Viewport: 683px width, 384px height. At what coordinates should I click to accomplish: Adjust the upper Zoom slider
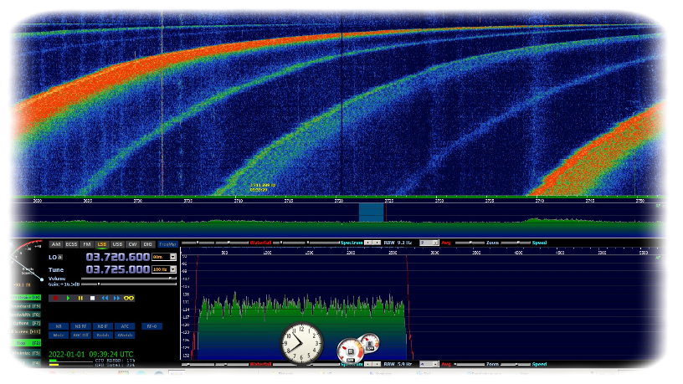tap(470, 243)
